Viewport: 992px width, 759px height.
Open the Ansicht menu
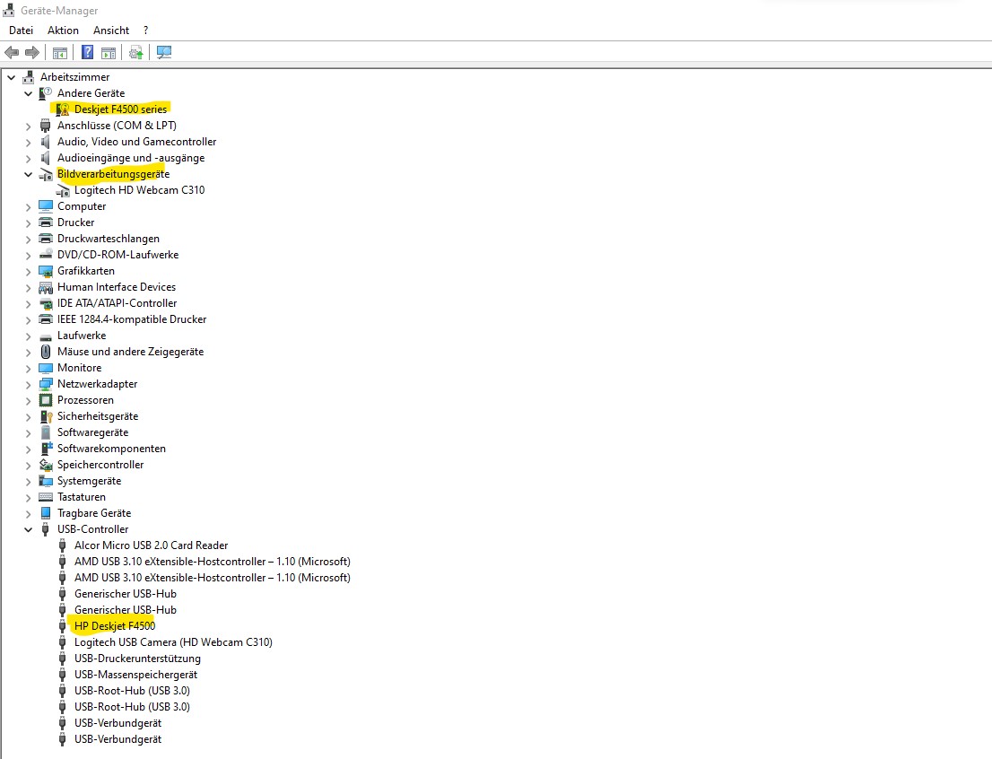point(111,31)
